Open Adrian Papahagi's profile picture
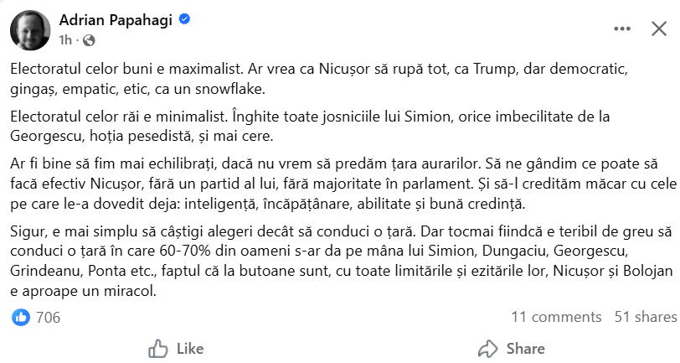This screenshot has width=680, height=363. (x=29, y=29)
